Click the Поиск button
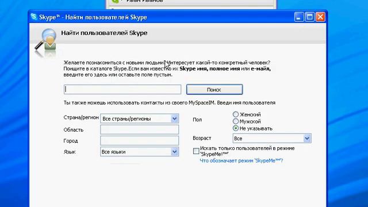368x207 pixels. pyautogui.click(x=214, y=90)
